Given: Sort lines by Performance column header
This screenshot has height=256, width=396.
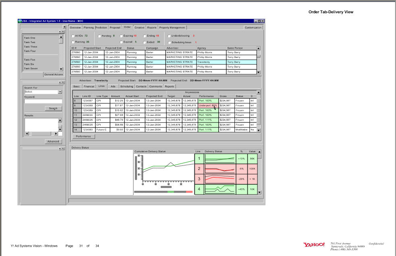Looking at the screenshot, I should [207, 96].
